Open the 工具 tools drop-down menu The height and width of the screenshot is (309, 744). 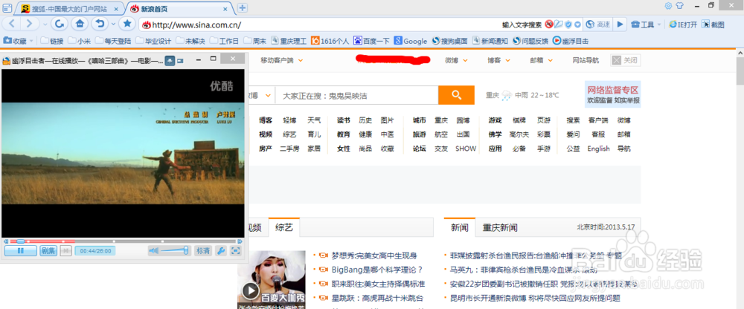646,25
